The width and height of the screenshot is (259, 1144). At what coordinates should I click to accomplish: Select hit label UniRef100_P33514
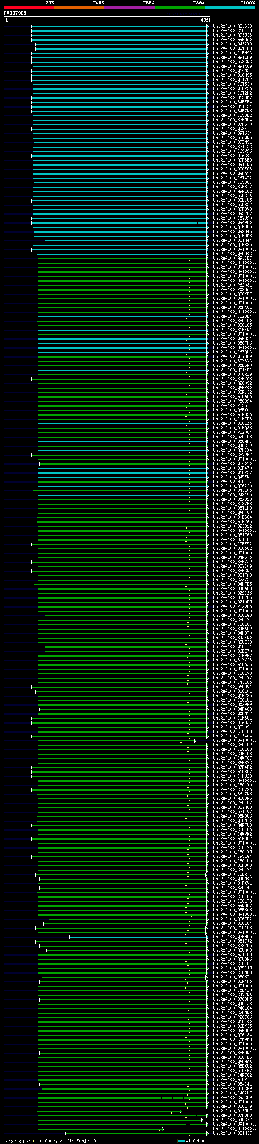click(232, 405)
